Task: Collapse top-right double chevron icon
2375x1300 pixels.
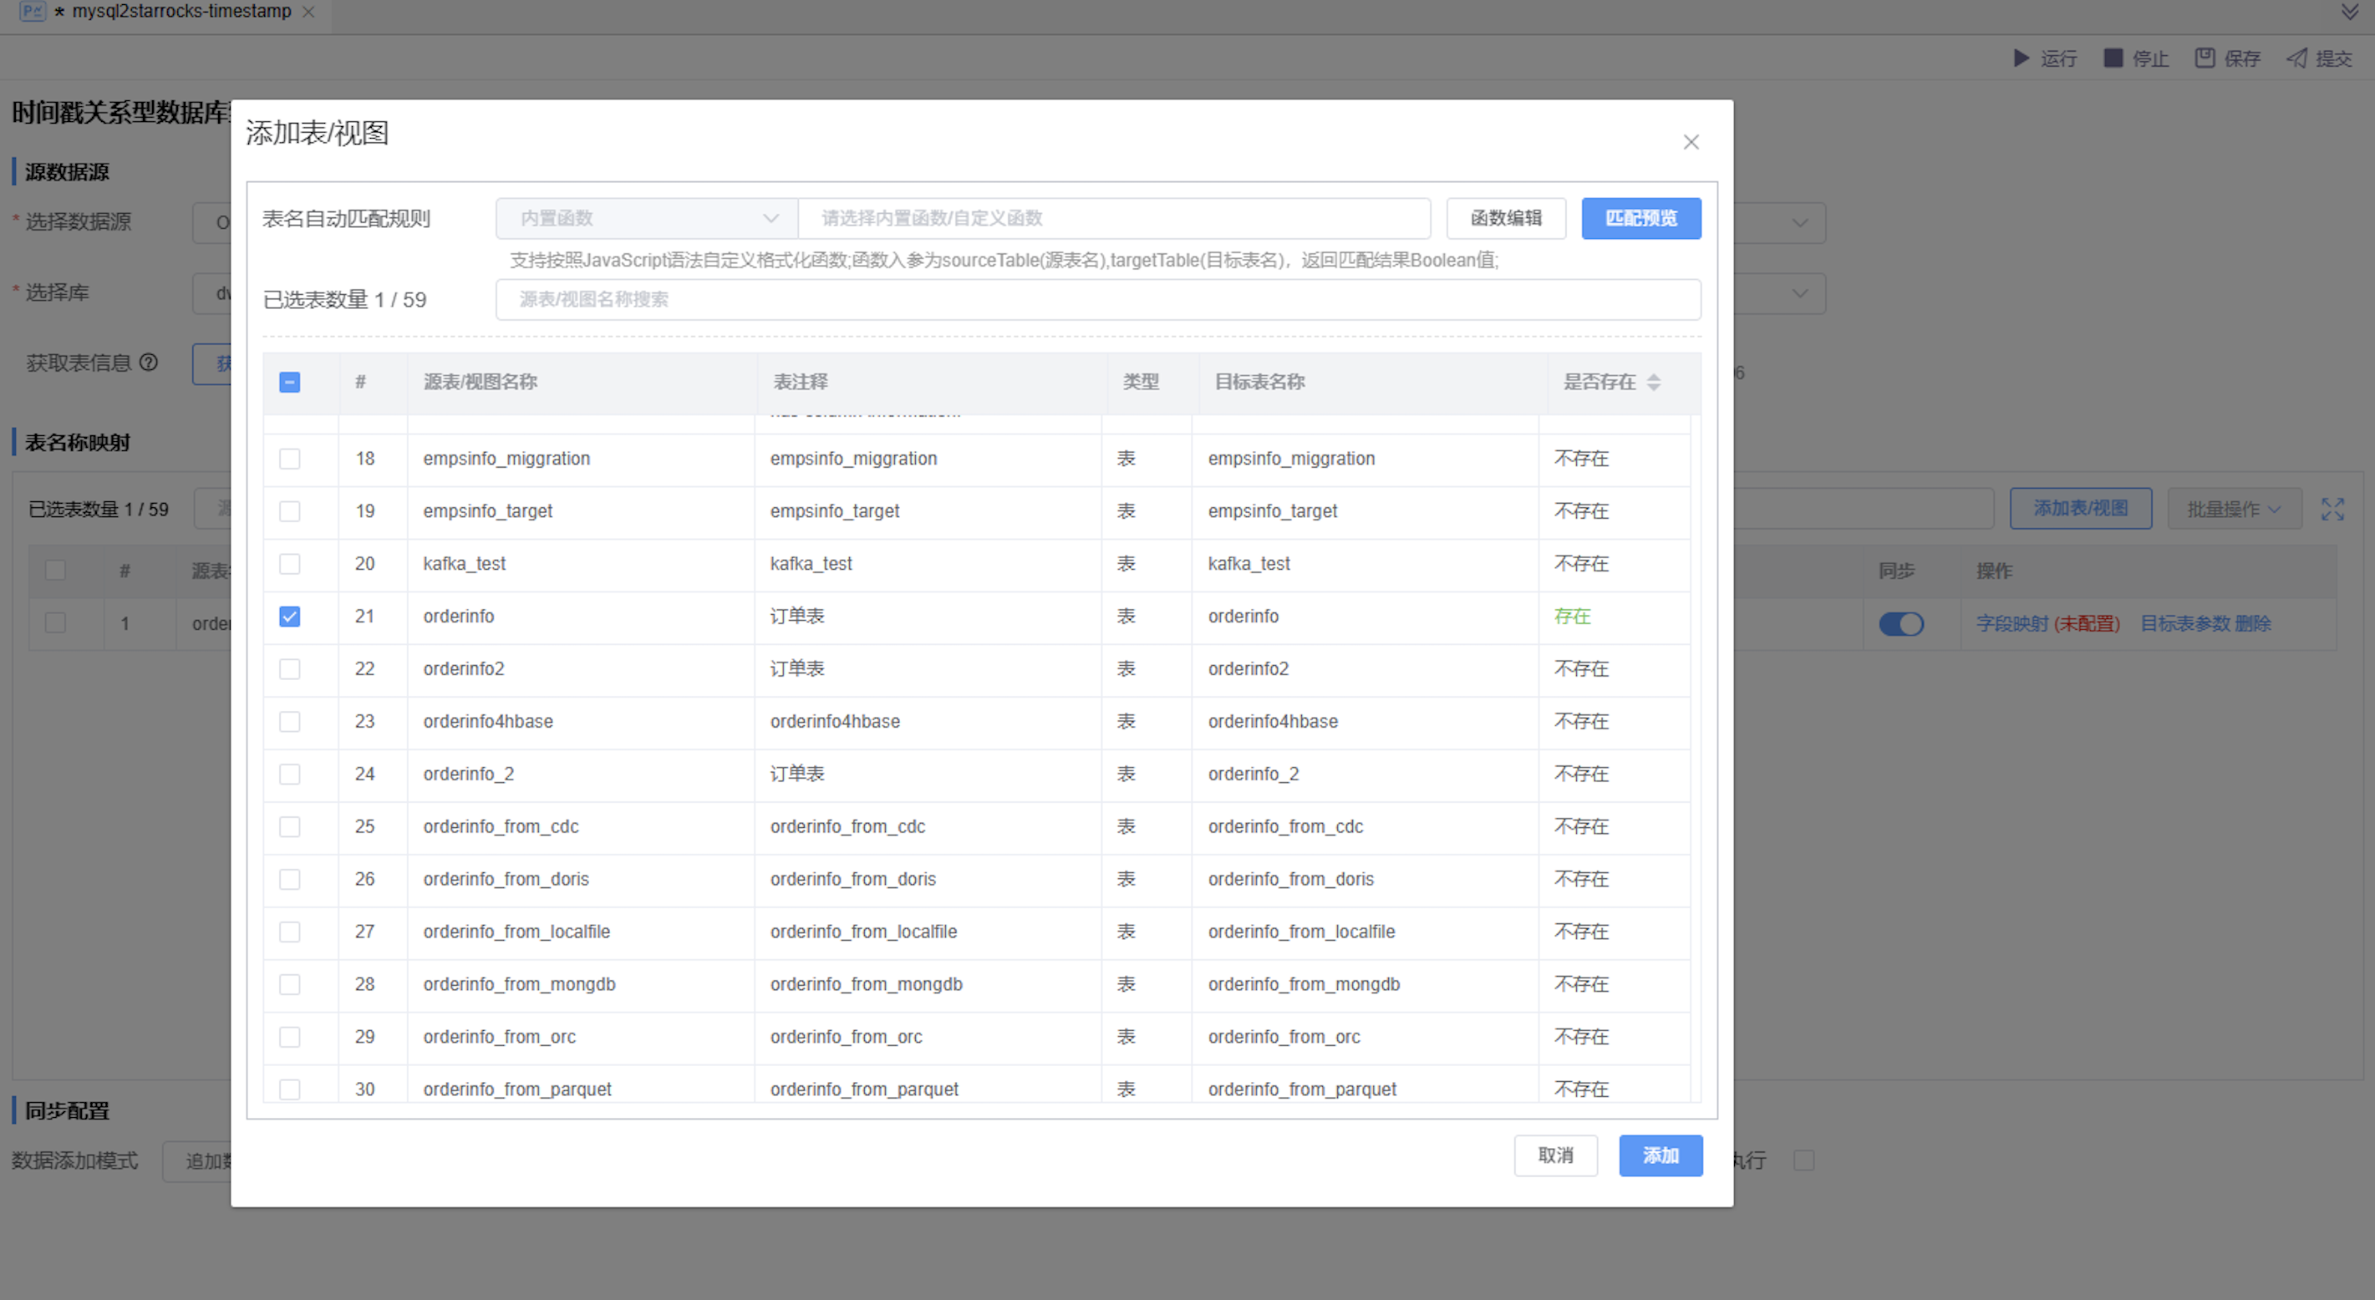Action: [2349, 12]
